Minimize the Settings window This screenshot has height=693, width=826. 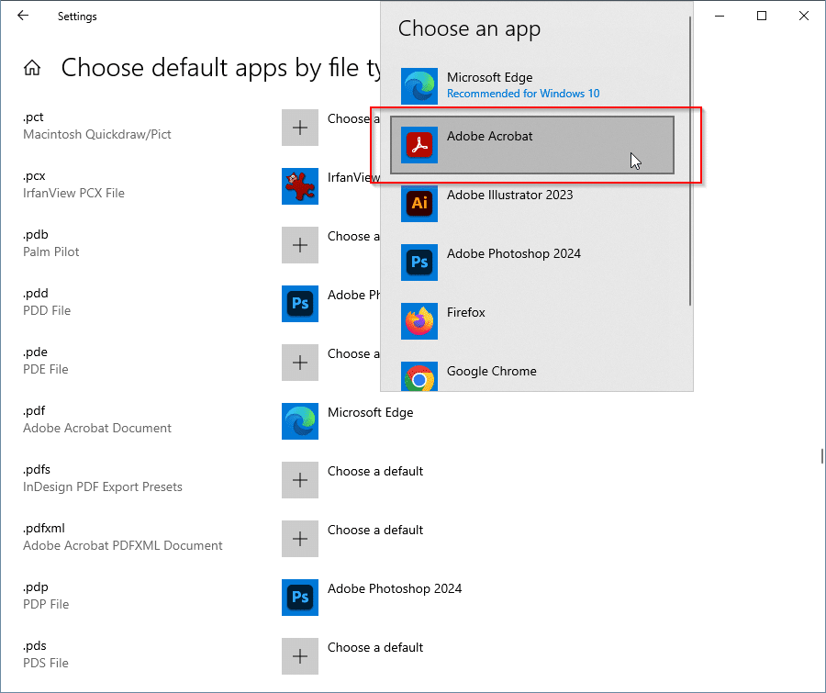click(x=720, y=16)
